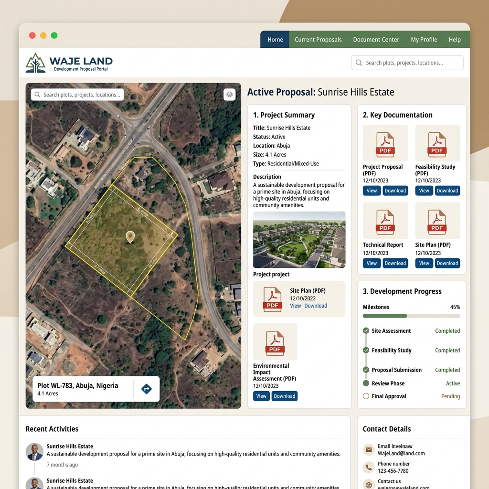Open the map layers button
This screenshot has width=489, height=489.
[x=230, y=95]
